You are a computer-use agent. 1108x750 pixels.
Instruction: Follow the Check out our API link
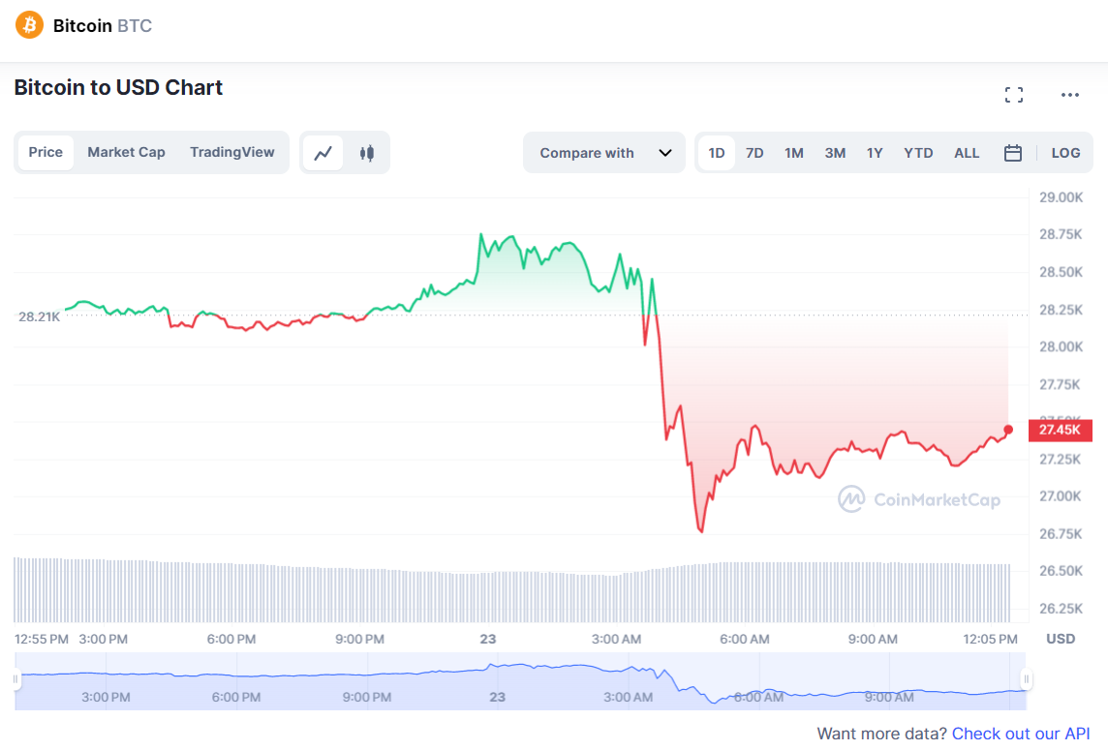(1021, 734)
